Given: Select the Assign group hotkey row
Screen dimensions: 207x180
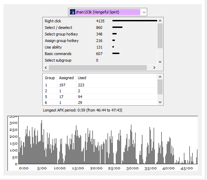Looking at the screenshot, I should [x=100, y=41].
